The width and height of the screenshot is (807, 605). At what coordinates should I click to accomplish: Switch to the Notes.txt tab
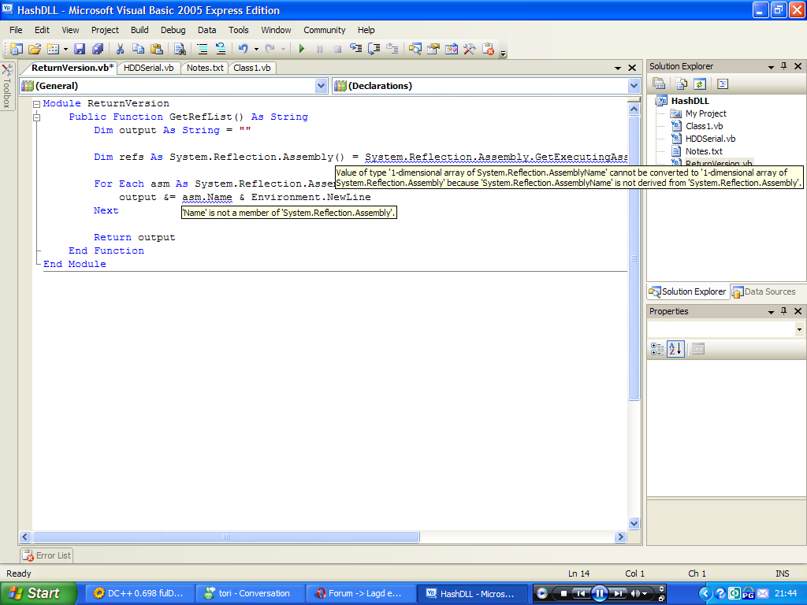pyautogui.click(x=205, y=68)
